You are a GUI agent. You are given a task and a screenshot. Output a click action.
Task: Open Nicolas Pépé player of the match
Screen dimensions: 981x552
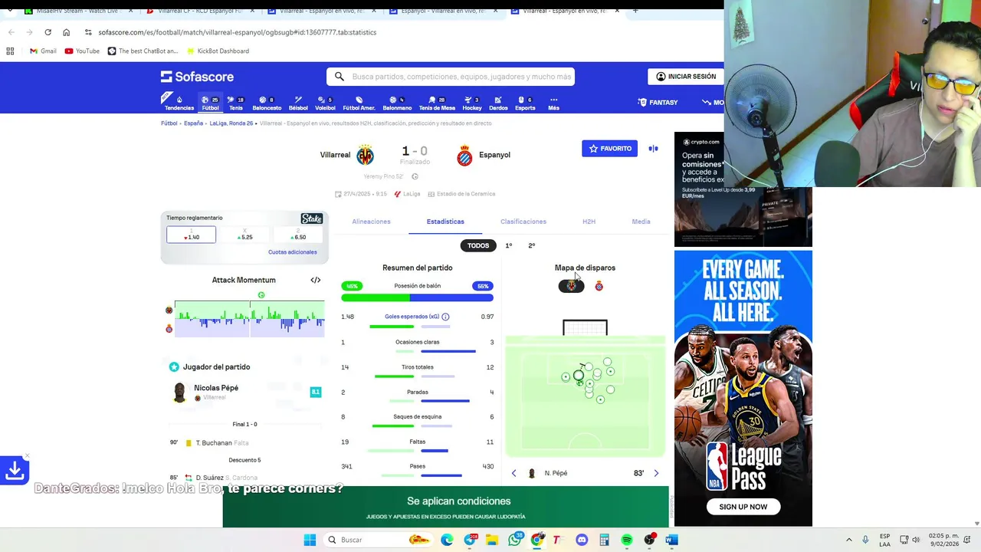point(216,388)
